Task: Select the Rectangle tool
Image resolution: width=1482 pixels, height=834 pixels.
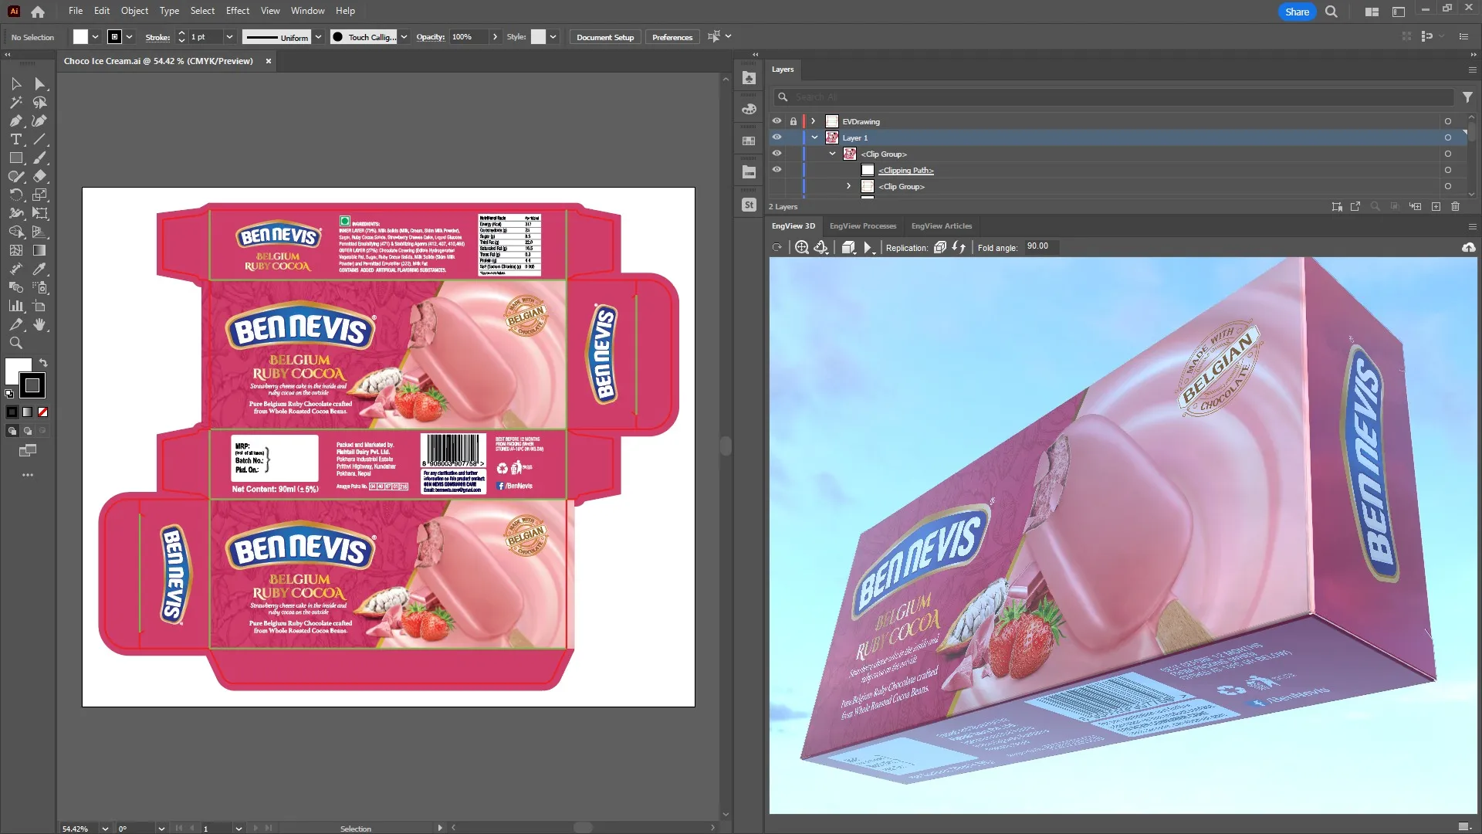Action: [16, 158]
